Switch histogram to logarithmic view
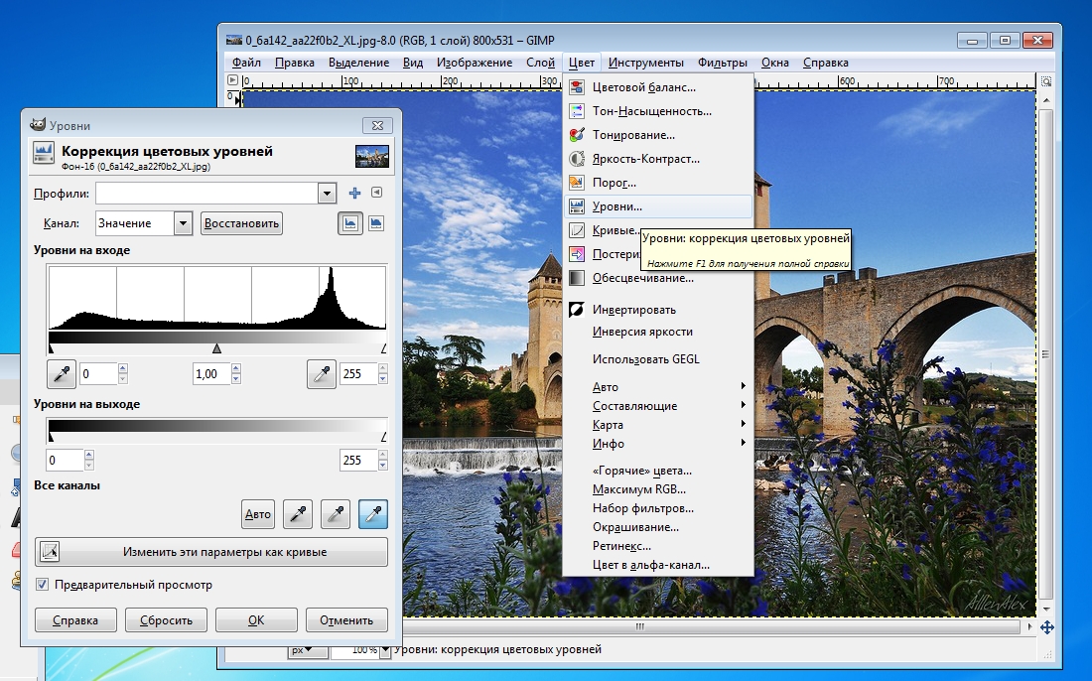Viewport: 1092px width, 681px height. click(x=376, y=223)
